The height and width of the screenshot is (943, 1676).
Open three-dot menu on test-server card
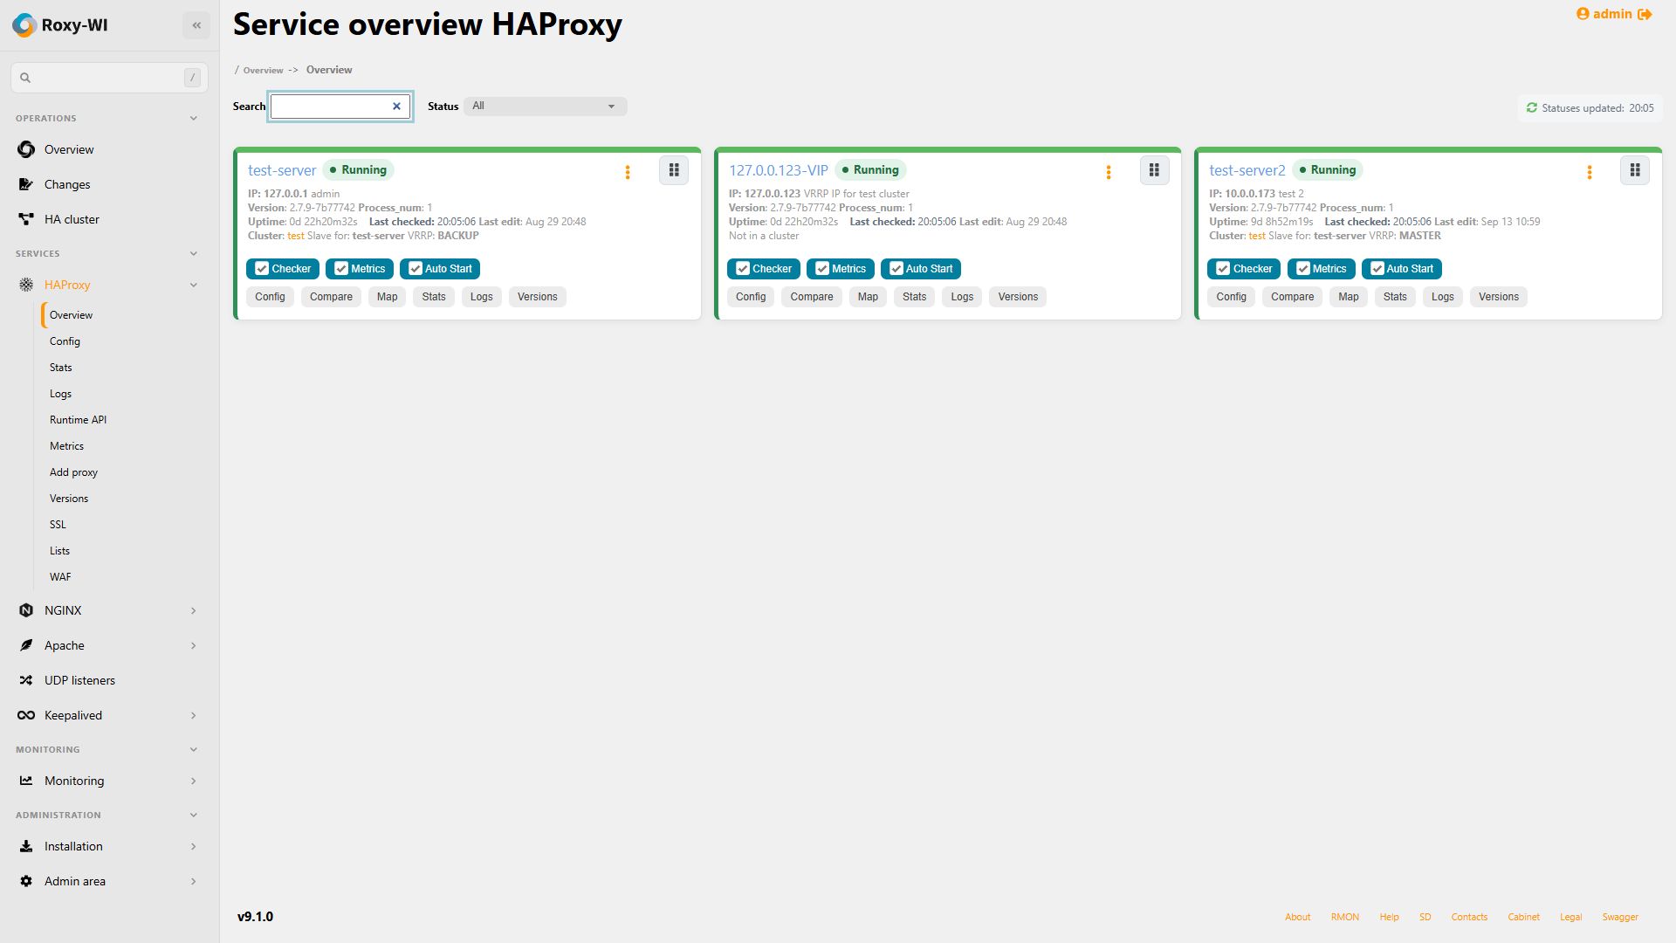[x=628, y=172]
